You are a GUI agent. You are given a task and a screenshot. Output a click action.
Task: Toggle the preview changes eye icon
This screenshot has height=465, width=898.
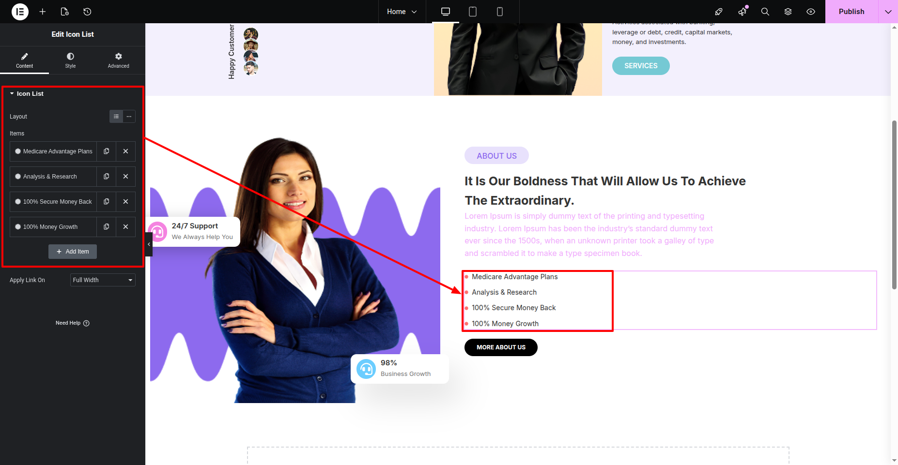click(x=811, y=12)
